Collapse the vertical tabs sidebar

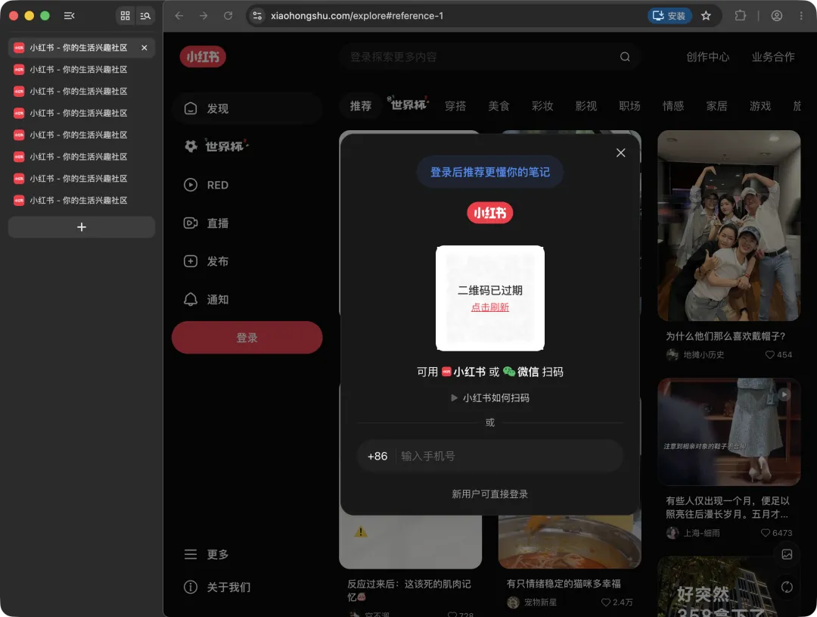coord(69,16)
